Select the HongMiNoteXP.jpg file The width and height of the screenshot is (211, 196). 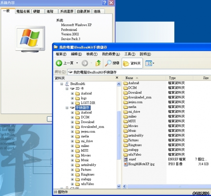139,164
